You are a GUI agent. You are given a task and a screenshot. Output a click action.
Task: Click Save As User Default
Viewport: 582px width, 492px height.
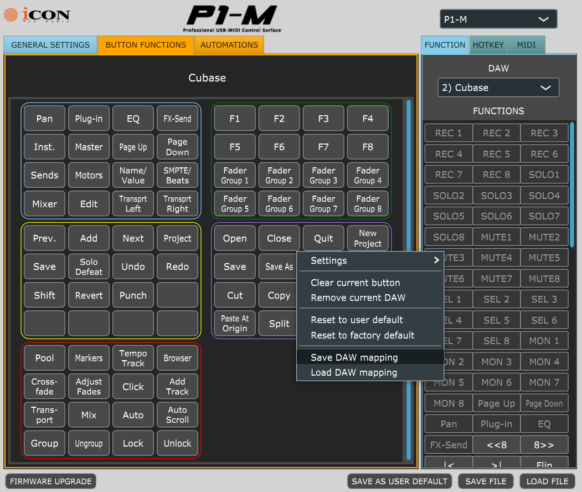coord(399,481)
